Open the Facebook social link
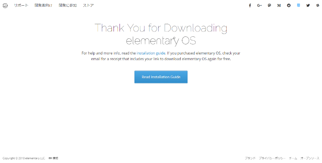 (x=250, y=6)
